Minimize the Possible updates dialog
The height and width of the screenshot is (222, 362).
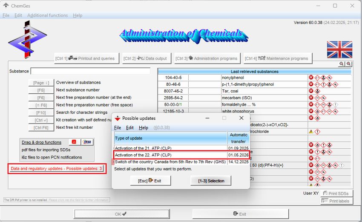click(207, 118)
